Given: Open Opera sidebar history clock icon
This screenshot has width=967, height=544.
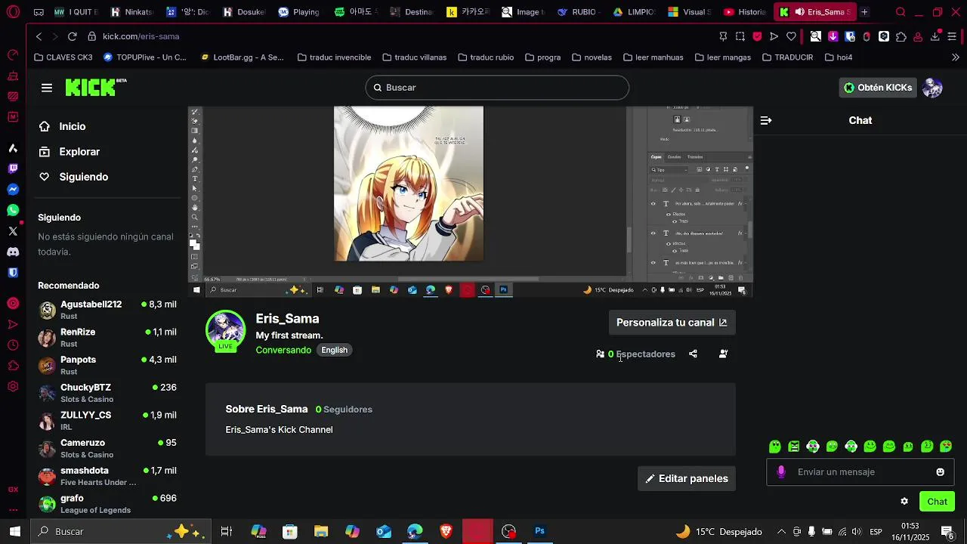Looking at the screenshot, I should click(13, 345).
